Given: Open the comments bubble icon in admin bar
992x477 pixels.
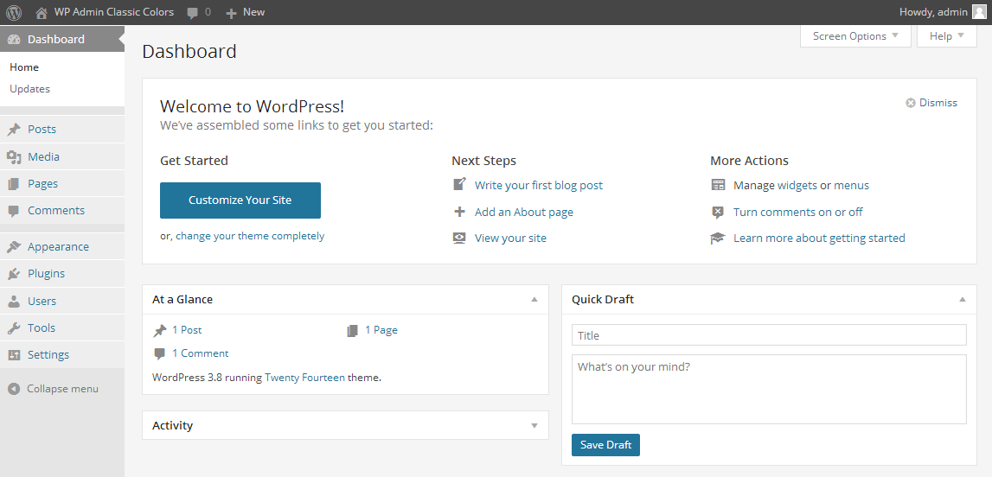Looking at the screenshot, I should (x=193, y=13).
